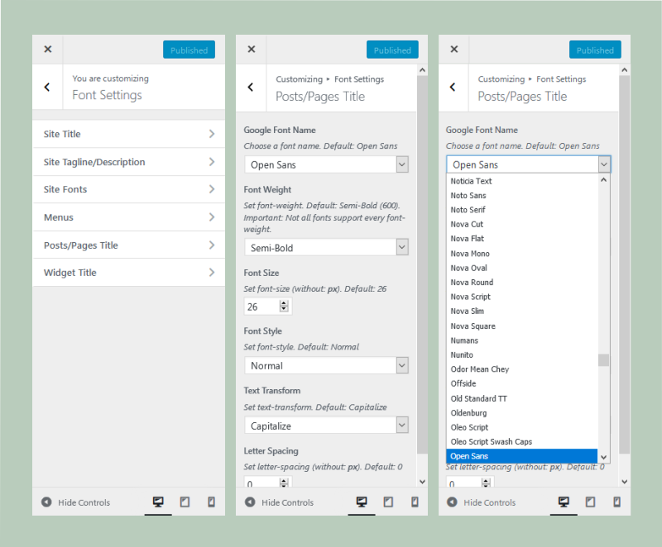Close the Font Settings customizer panel

click(48, 50)
